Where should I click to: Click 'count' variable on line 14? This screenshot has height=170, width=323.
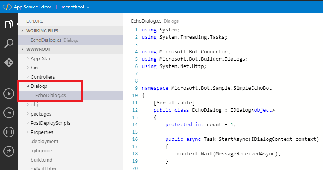click(x=214, y=124)
